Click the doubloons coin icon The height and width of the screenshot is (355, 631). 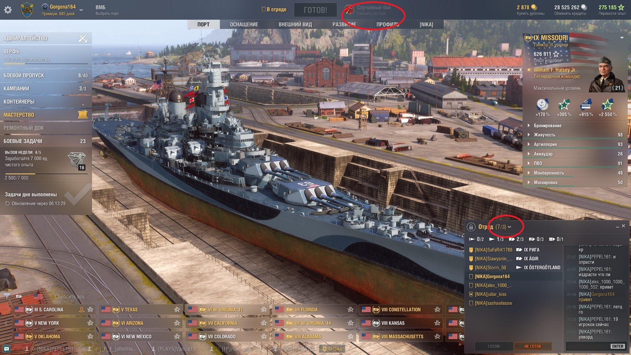pos(534,7)
